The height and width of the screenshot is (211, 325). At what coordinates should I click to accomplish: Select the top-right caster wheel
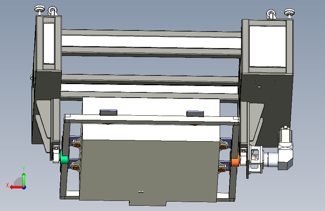click(x=271, y=14)
